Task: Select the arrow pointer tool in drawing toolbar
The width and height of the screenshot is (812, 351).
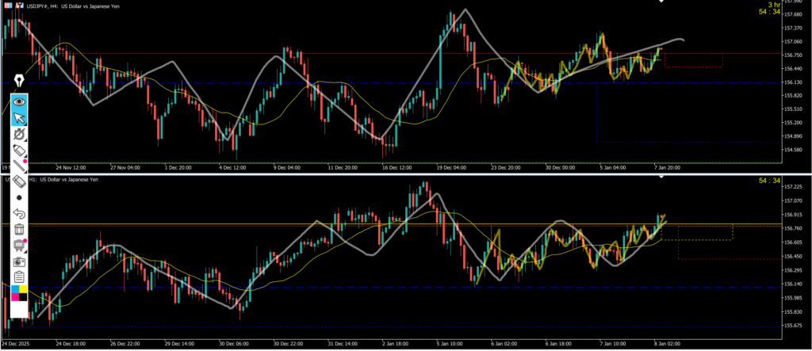Action: [x=19, y=118]
